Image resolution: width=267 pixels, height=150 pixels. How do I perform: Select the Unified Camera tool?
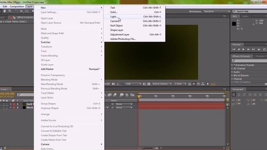coord(21,11)
